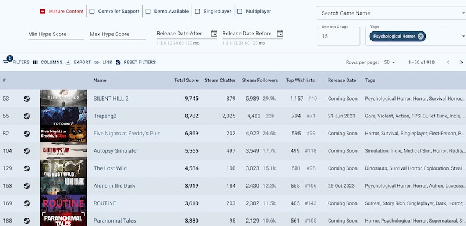Open the Columns chooser

(x=35, y=62)
